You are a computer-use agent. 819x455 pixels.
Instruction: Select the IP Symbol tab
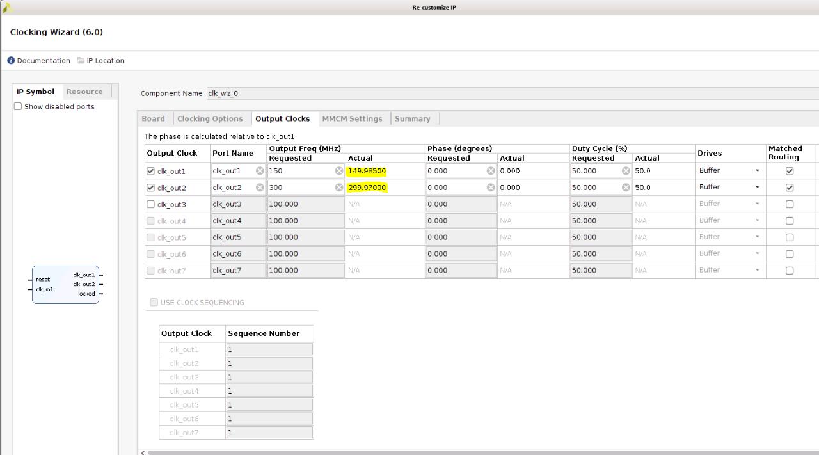[x=35, y=92]
